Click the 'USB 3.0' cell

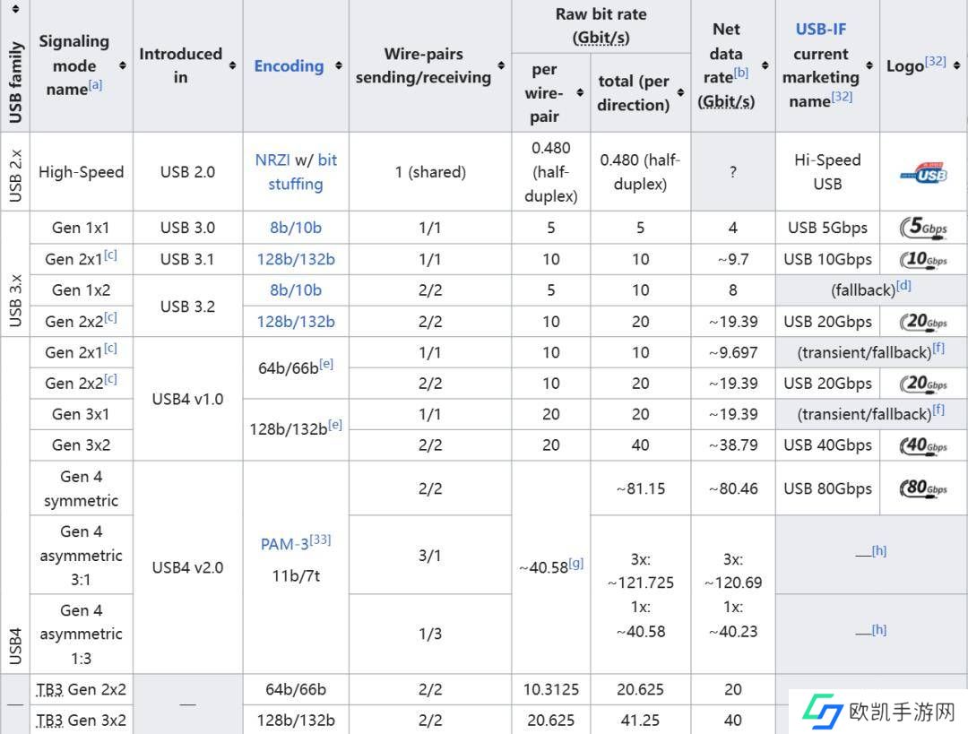(187, 228)
